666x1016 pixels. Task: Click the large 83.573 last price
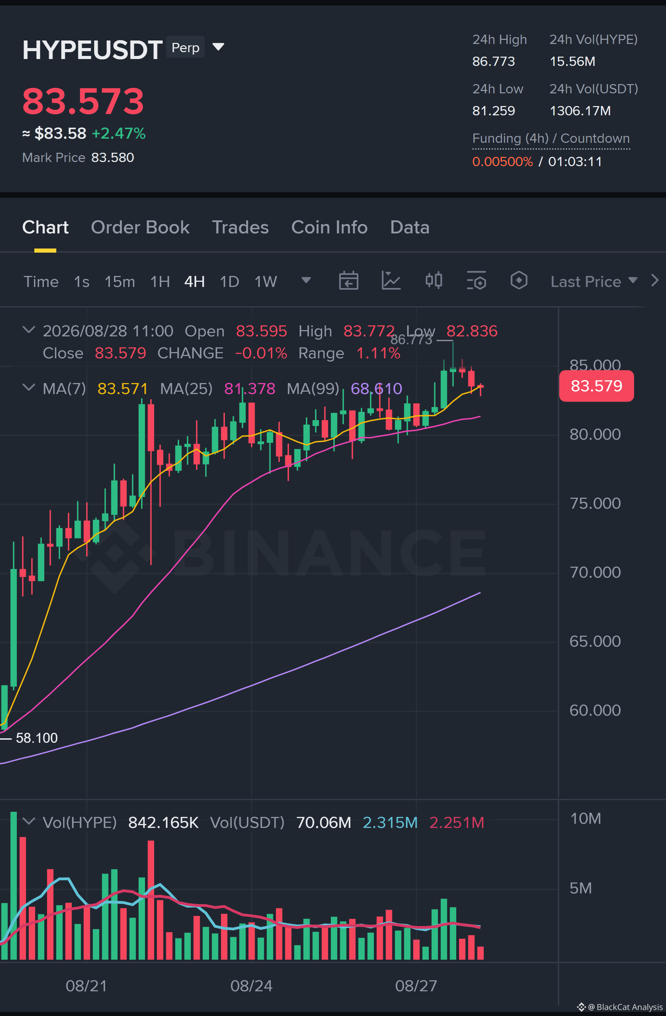click(x=83, y=101)
